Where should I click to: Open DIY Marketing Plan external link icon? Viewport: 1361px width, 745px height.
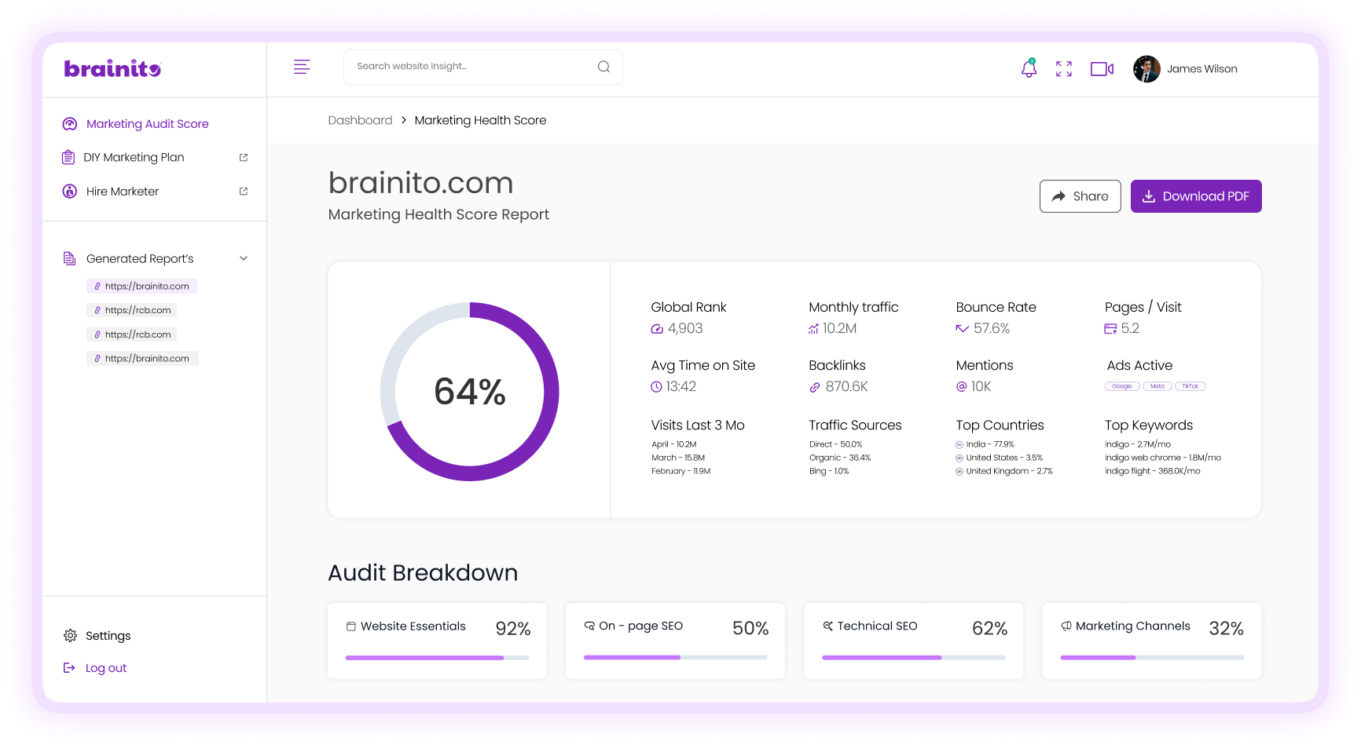click(x=244, y=158)
